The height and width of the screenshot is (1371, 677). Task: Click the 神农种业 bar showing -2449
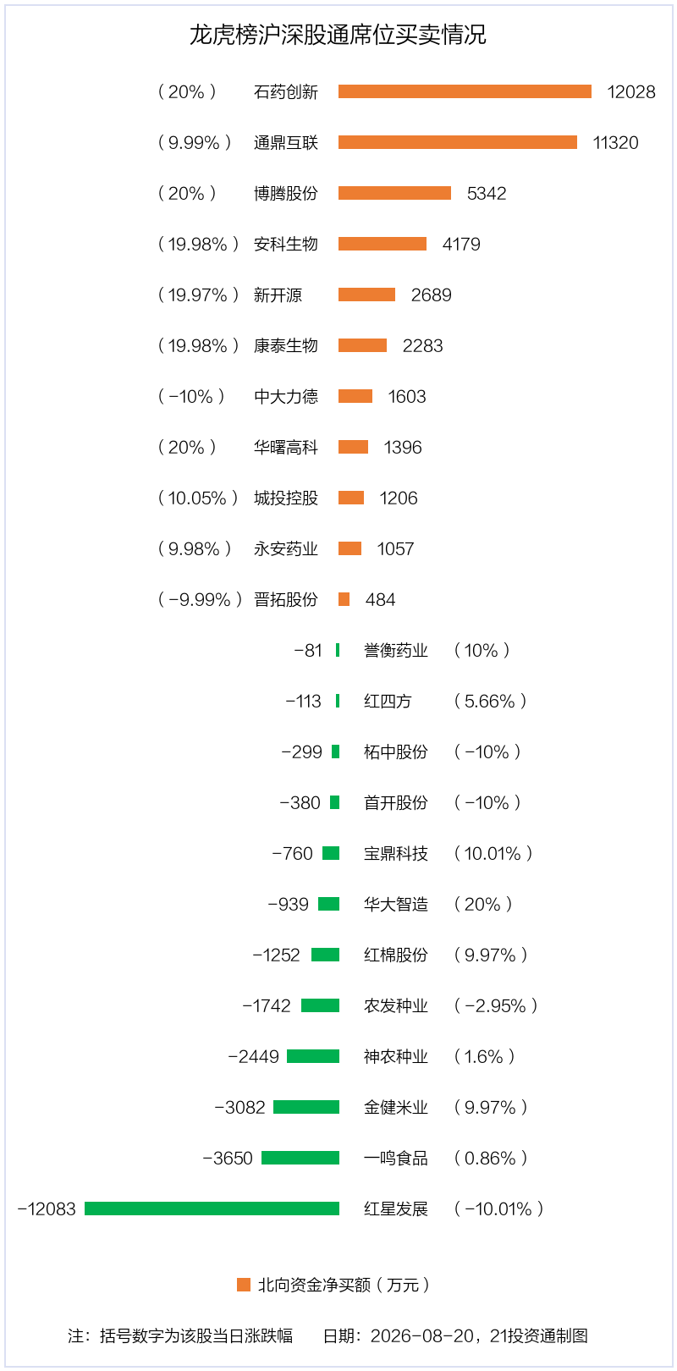(313, 1056)
